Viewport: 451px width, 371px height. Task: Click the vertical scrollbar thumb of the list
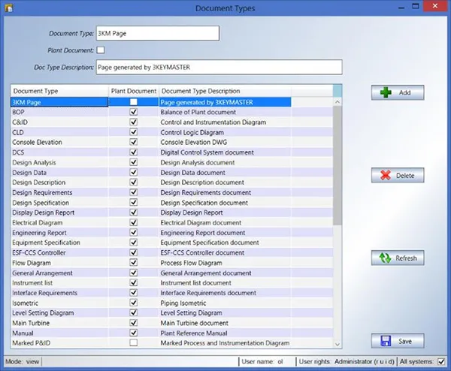tap(337, 165)
